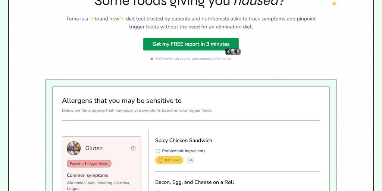
Task: Click the Allergens that you may be sensitive to heading
Action: [122, 101]
